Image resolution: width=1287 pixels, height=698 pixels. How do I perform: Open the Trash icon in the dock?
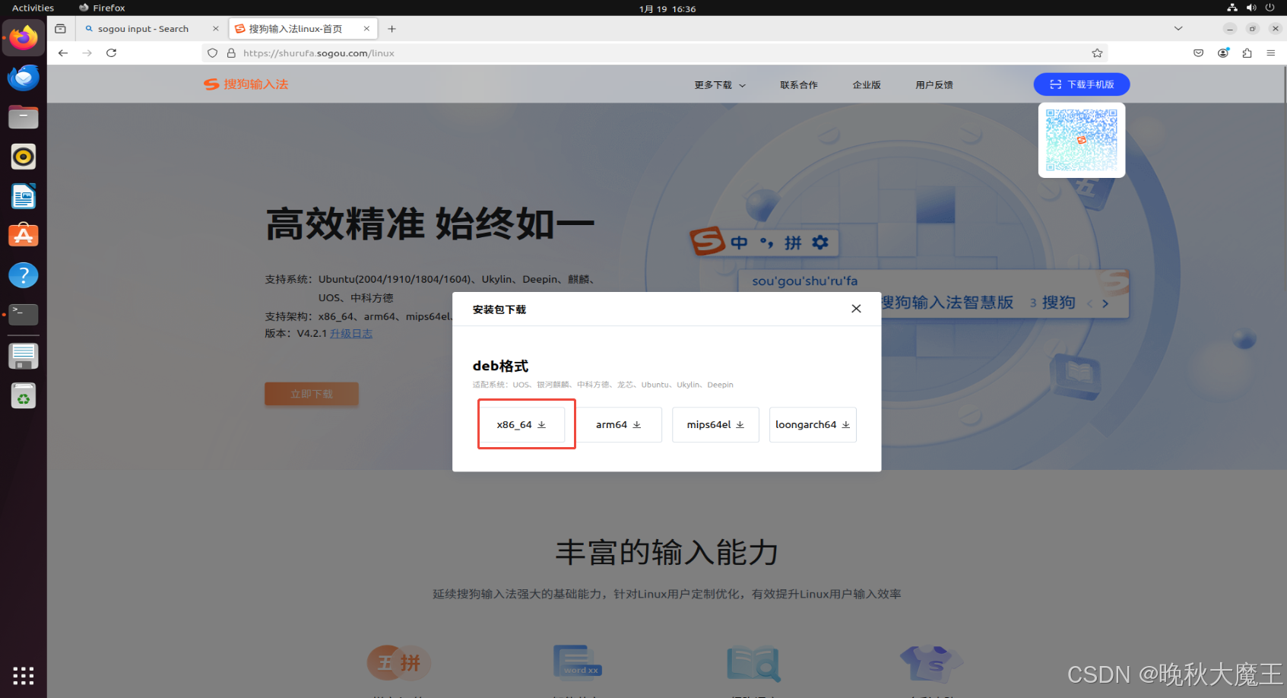24,396
